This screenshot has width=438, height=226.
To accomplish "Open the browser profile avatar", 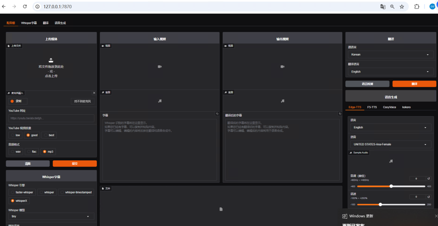I will click(x=432, y=7).
